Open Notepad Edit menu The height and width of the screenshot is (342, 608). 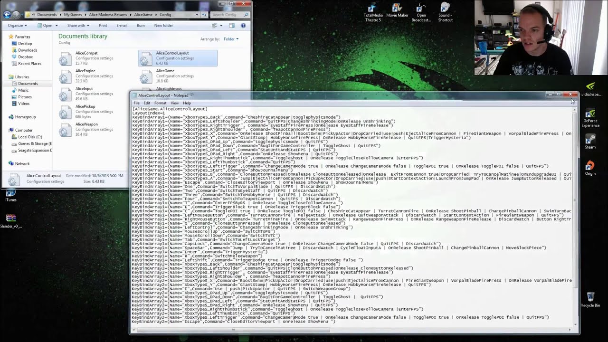[147, 103]
